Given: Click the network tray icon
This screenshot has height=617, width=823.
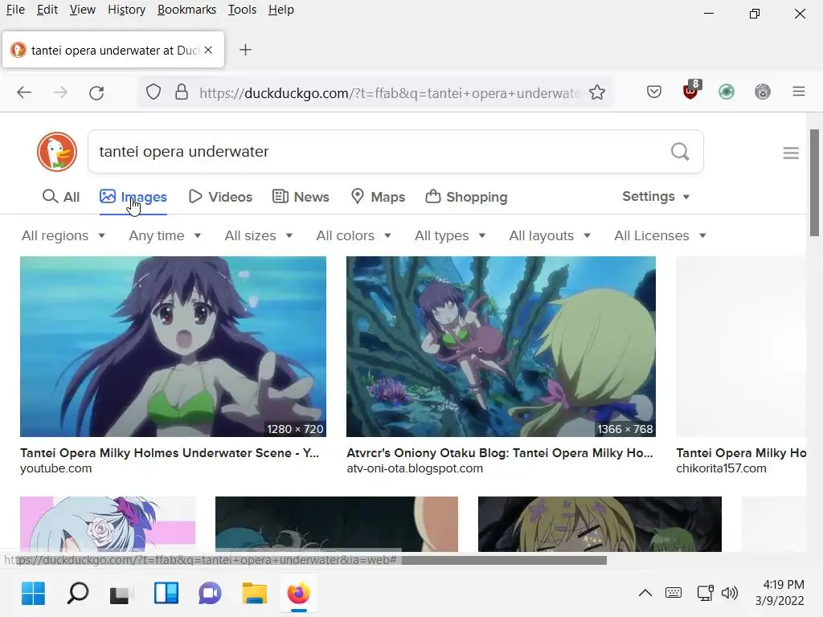Looking at the screenshot, I should [x=706, y=593].
